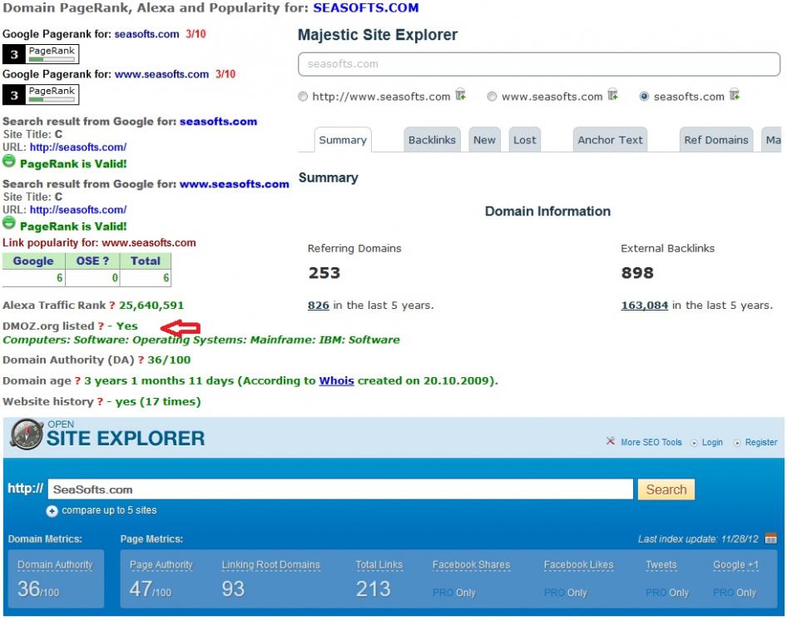The image size is (787, 621).
Task: Select the http://www.seasofts.com radio option
Action: pos(303,97)
